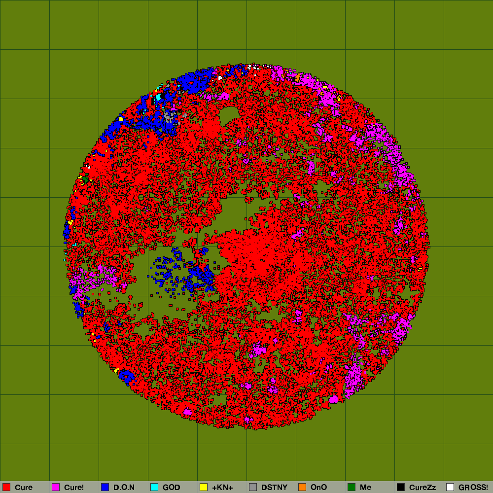Select the magenta Cure! color swatch
This screenshot has width=493, height=493.
[56, 487]
